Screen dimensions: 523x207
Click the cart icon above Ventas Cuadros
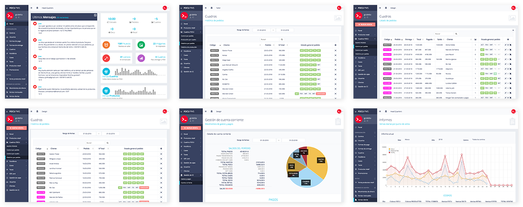[x=106, y=71]
